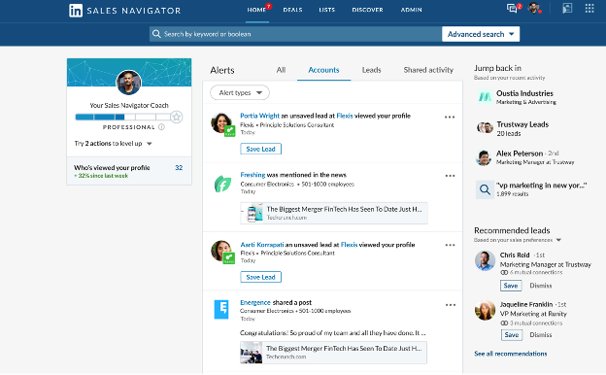
Task: Open Trustway Leads list
Action: [x=522, y=124]
